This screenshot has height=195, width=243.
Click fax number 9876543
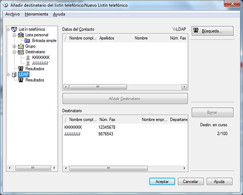(106, 134)
